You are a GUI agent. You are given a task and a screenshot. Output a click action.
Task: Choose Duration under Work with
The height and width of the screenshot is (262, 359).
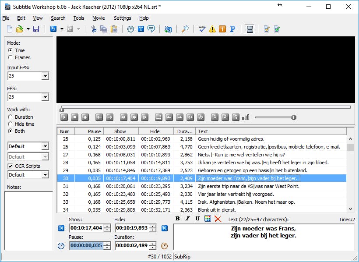point(11,117)
